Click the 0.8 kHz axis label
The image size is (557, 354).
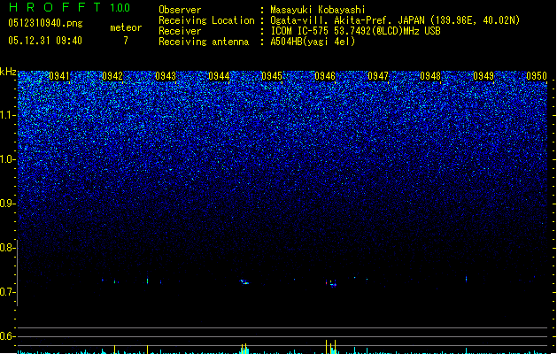(8, 248)
